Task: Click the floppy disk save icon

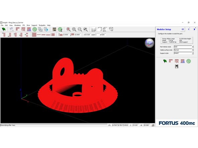Action: click(x=54, y=29)
